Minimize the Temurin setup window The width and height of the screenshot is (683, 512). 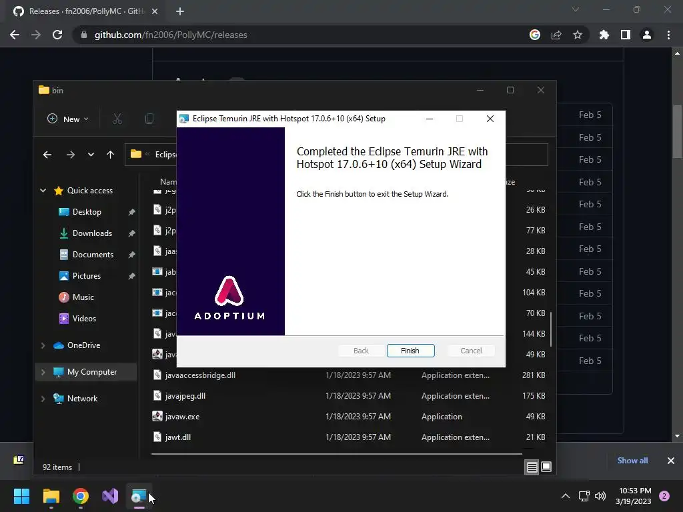(430, 119)
